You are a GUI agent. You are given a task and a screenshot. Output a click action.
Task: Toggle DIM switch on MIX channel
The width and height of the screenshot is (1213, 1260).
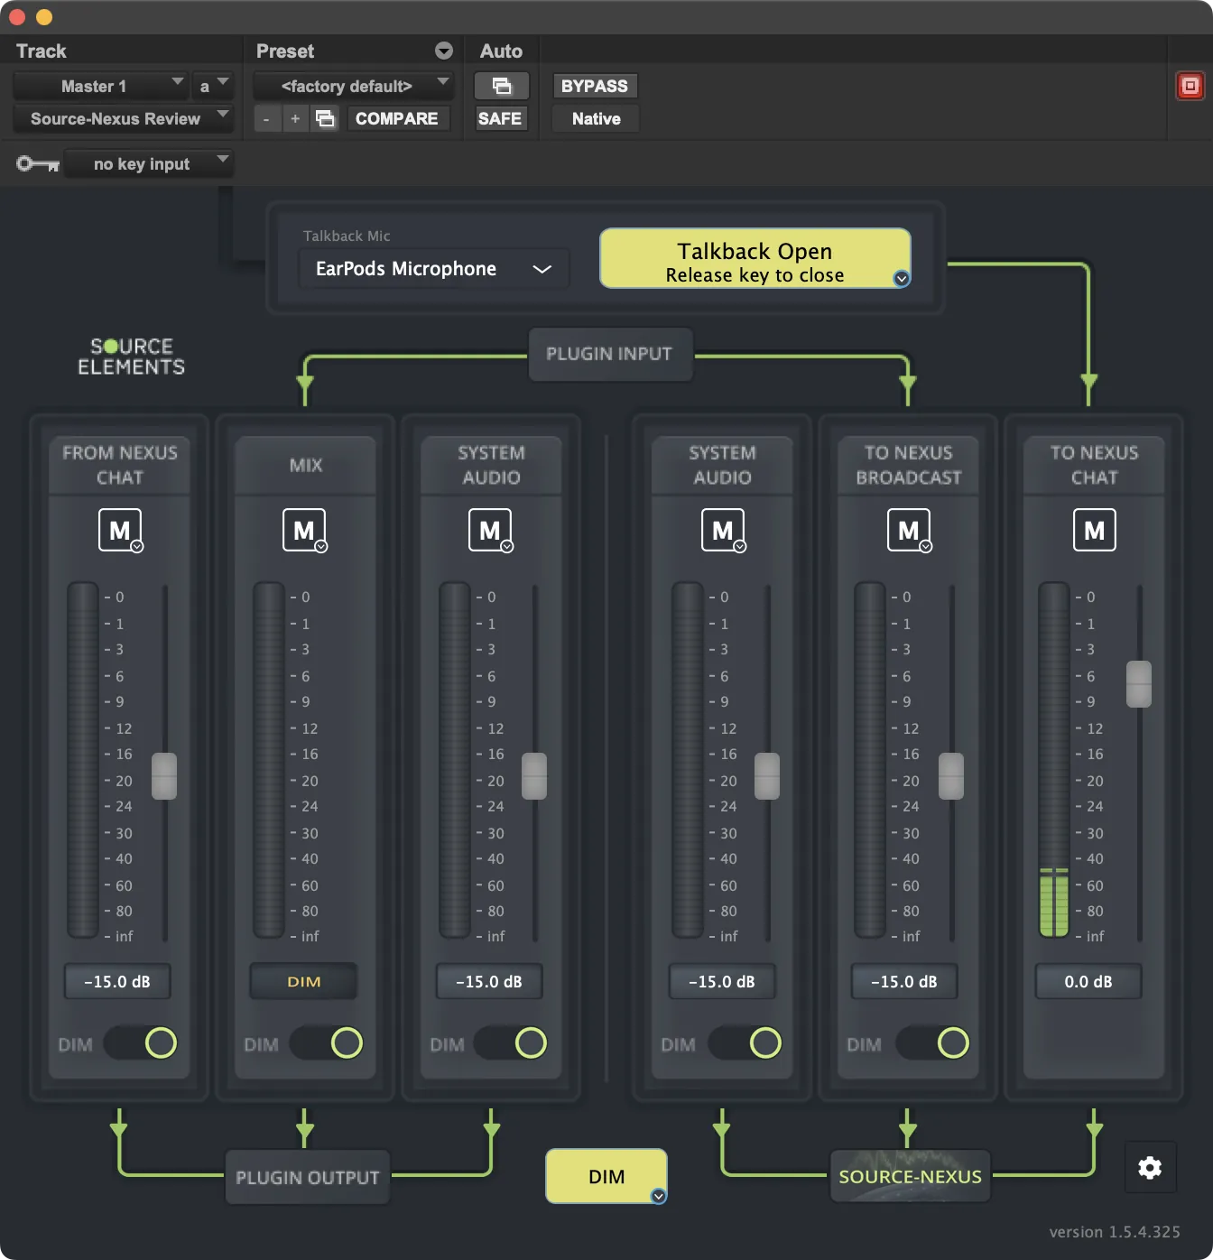(x=327, y=1042)
